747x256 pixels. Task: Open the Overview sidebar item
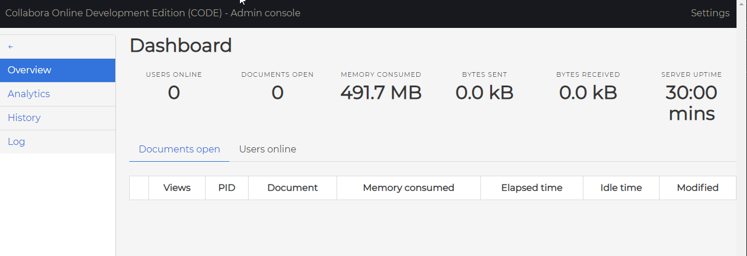pos(58,70)
